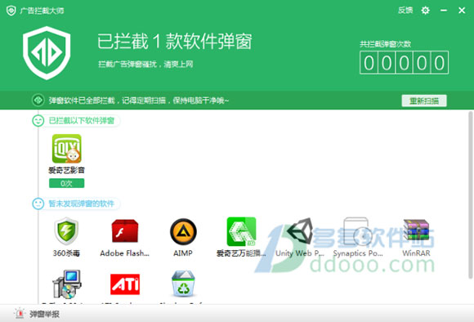474x322 pixels.
Task: Click the small shield icon in title bar
Action: tap(11, 11)
